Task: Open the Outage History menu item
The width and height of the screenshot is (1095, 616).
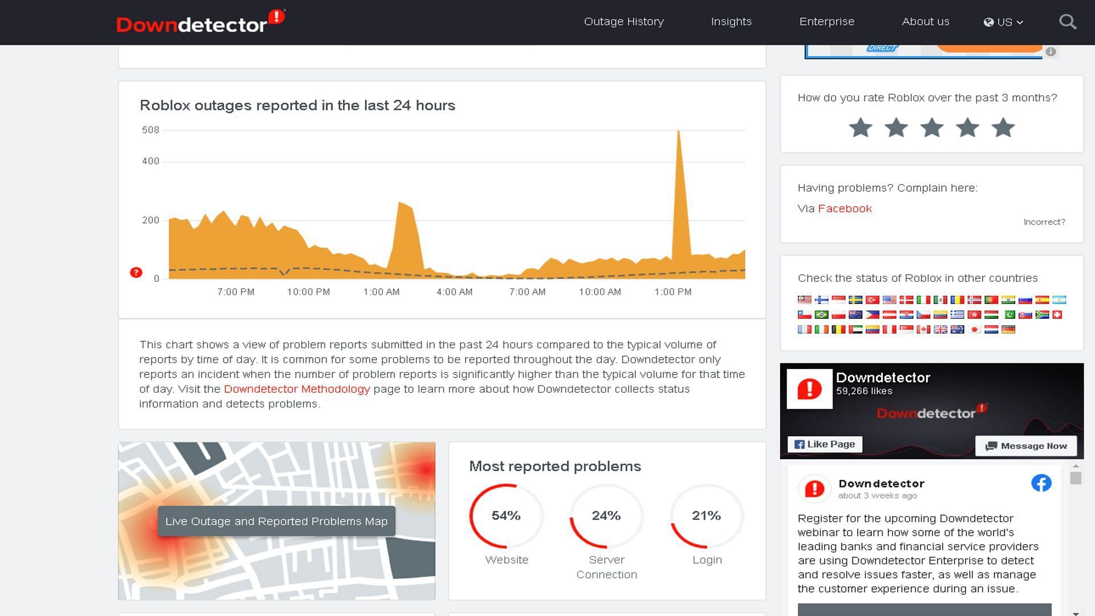Action: click(623, 21)
